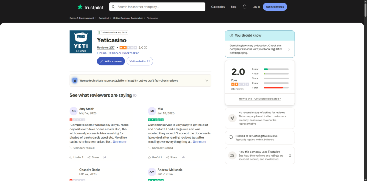Click the '237 reviews' text under Poor rating
This screenshot has height=181, width=367.
237,89
